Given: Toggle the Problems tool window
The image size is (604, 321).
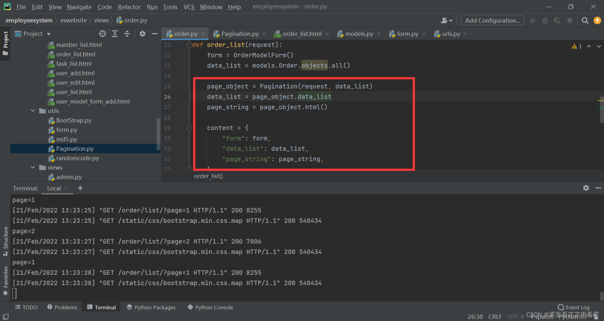Looking at the screenshot, I should 62,307.
